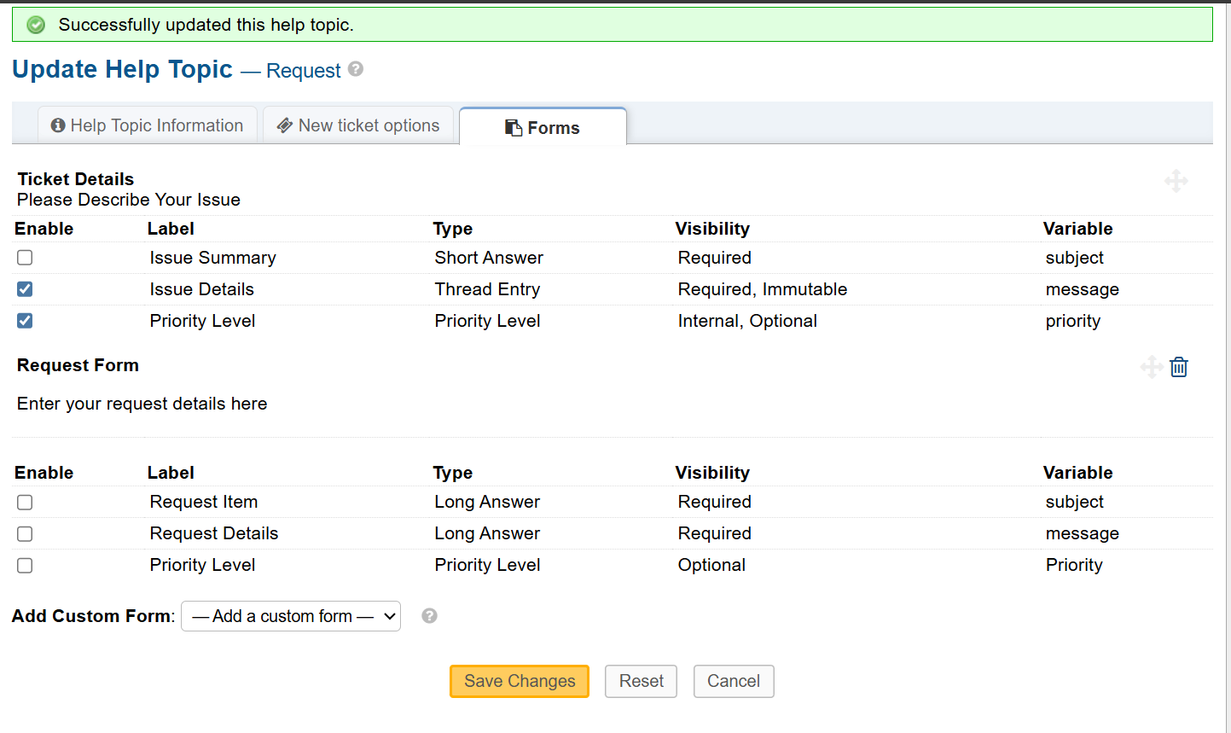Delete the Request Form with trash icon
Screen dimensions: 1231x733
[1179, 367]
